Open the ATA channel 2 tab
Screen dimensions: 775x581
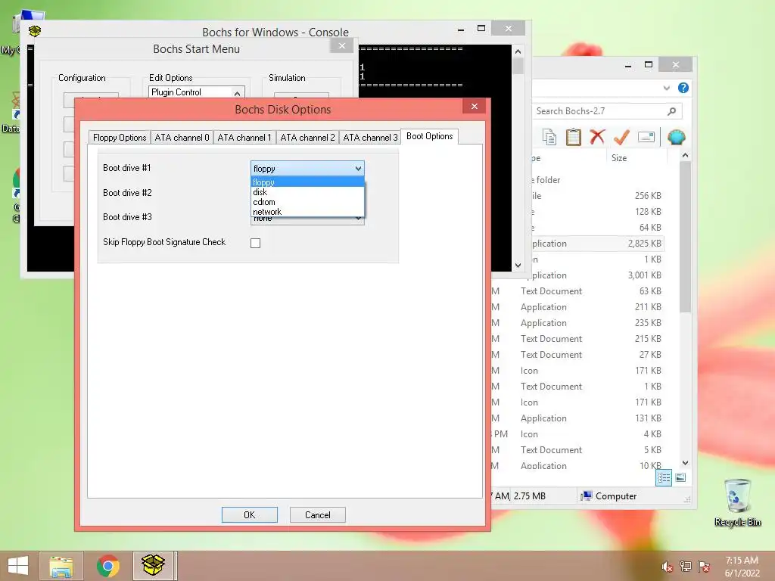tap(307, 138)
